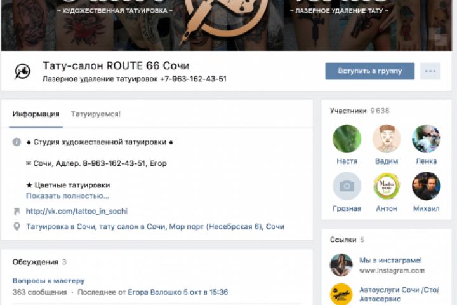This screenshot has height=305, width=457.
Task: Open Грозная's camera placeholder avatar
Action: (347, 186)
